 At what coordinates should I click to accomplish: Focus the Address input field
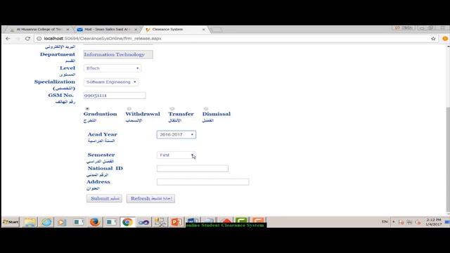pyautogui.click(x=203, y=182)
